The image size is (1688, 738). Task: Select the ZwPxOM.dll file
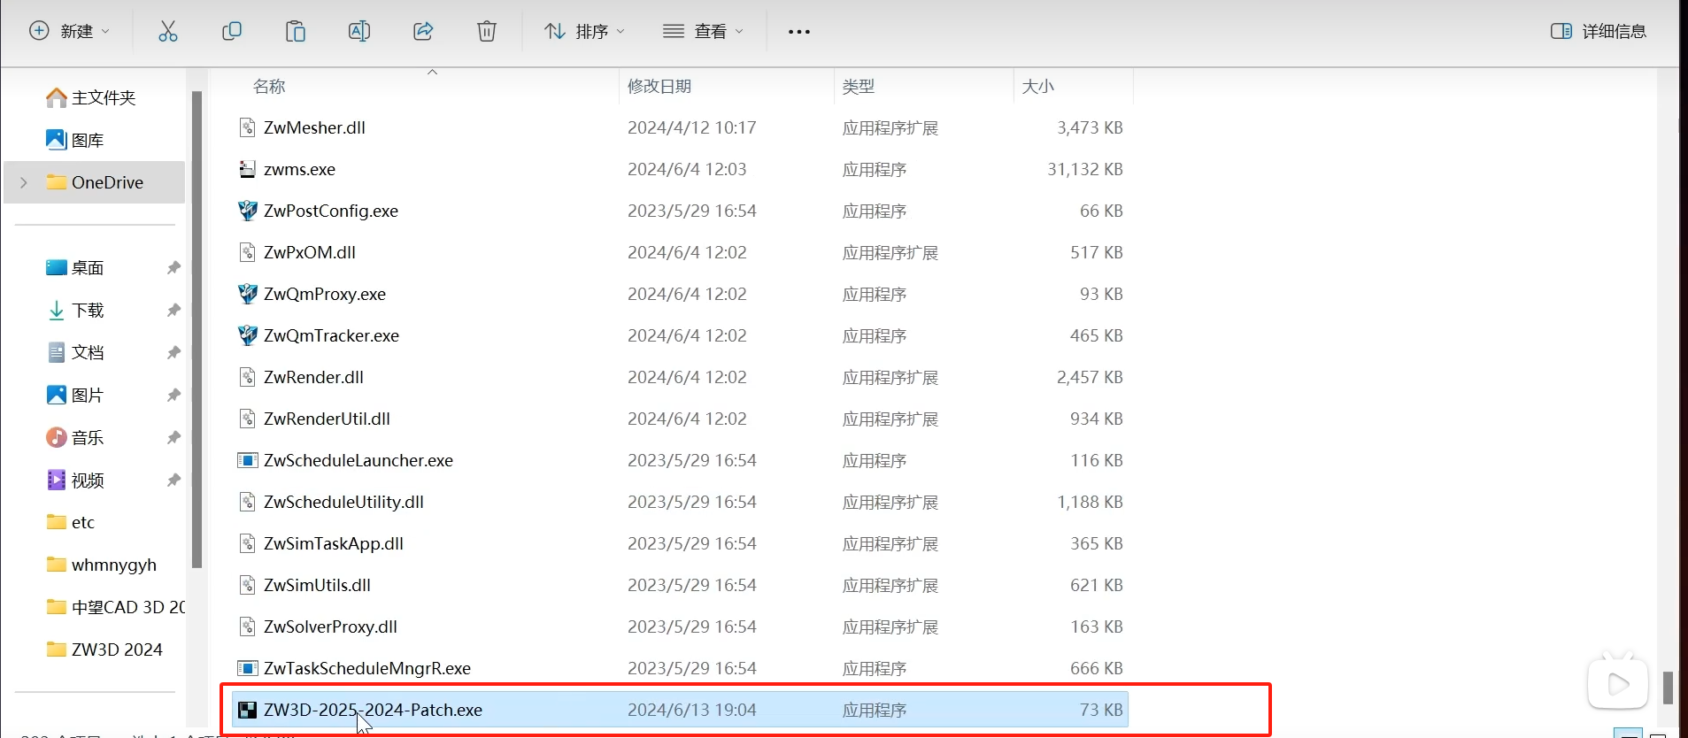coord(310,252)
